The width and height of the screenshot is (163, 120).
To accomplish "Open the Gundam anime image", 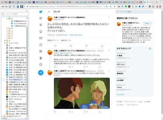I will click(82, 93).
